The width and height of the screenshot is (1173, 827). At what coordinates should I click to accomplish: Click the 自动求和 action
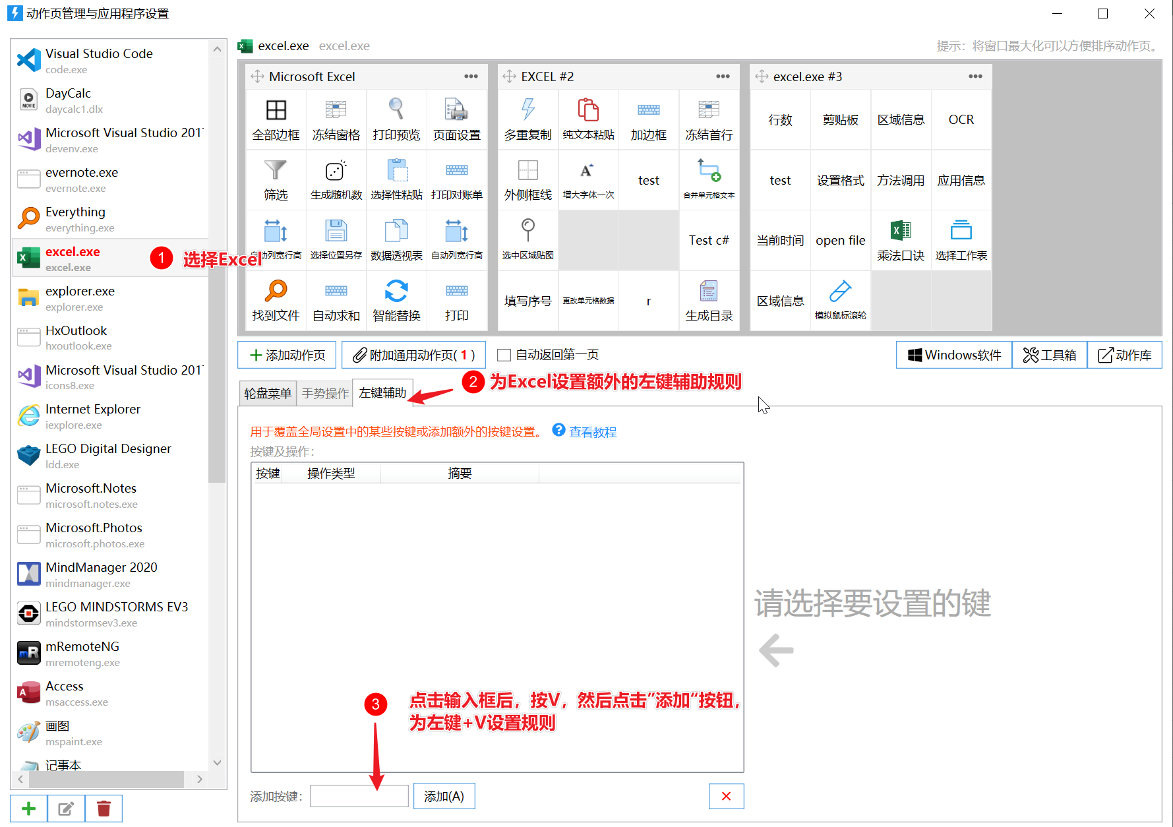336,301
